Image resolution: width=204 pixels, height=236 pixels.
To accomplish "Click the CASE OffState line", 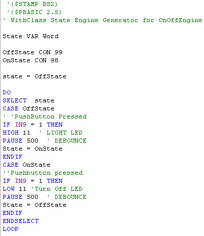I will tap(28, 108).
